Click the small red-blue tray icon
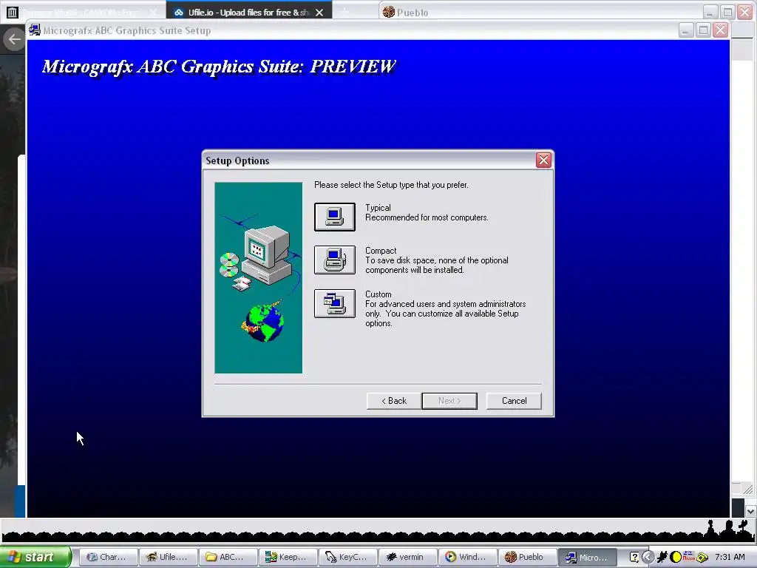 688,556
